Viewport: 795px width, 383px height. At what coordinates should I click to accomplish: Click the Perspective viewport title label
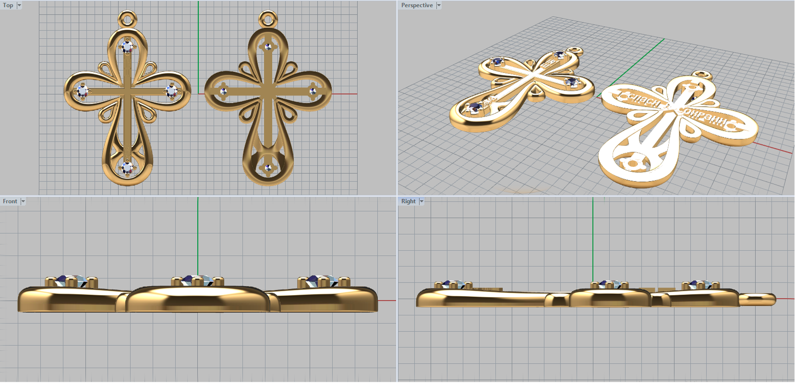tap(417, 5)
